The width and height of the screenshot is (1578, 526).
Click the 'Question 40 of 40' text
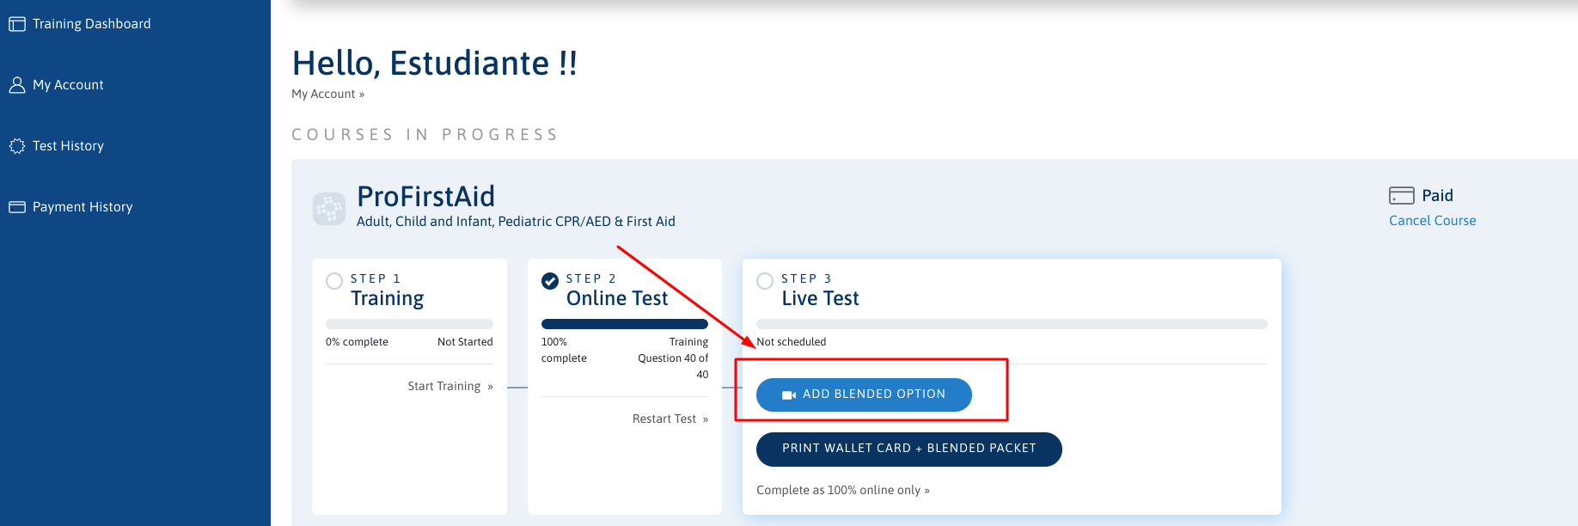tap(673, 366)
